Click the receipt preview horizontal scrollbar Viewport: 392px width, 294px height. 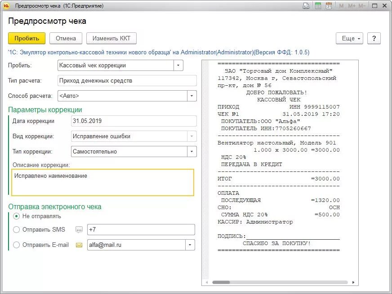(x=280, y=282)
